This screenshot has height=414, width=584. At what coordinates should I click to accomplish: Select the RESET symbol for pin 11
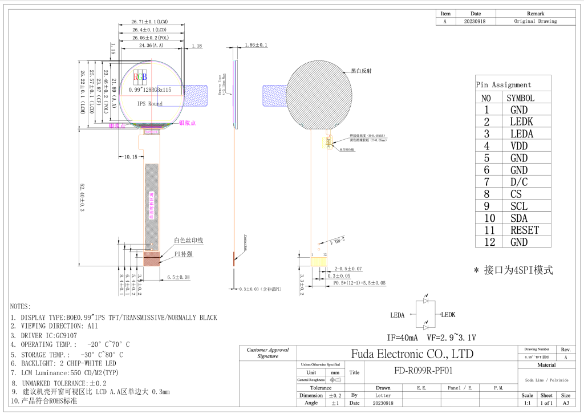pos(524,230)
